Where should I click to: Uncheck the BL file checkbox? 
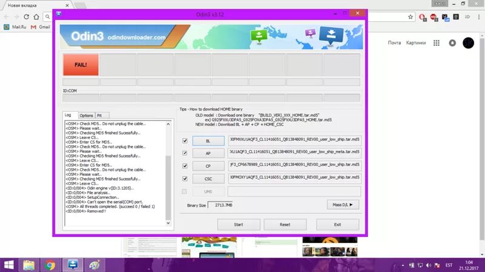click(x=185, y=141)
